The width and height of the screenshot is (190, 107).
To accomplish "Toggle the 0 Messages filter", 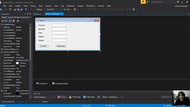I will 89,97.
